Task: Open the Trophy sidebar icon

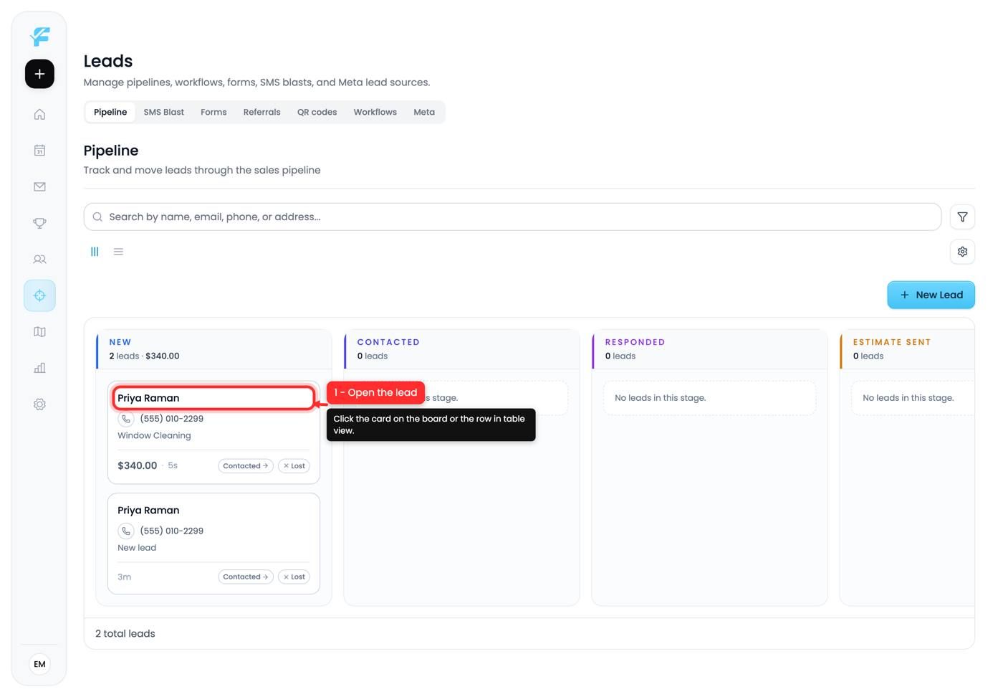Action: click(x=39, y=223)
